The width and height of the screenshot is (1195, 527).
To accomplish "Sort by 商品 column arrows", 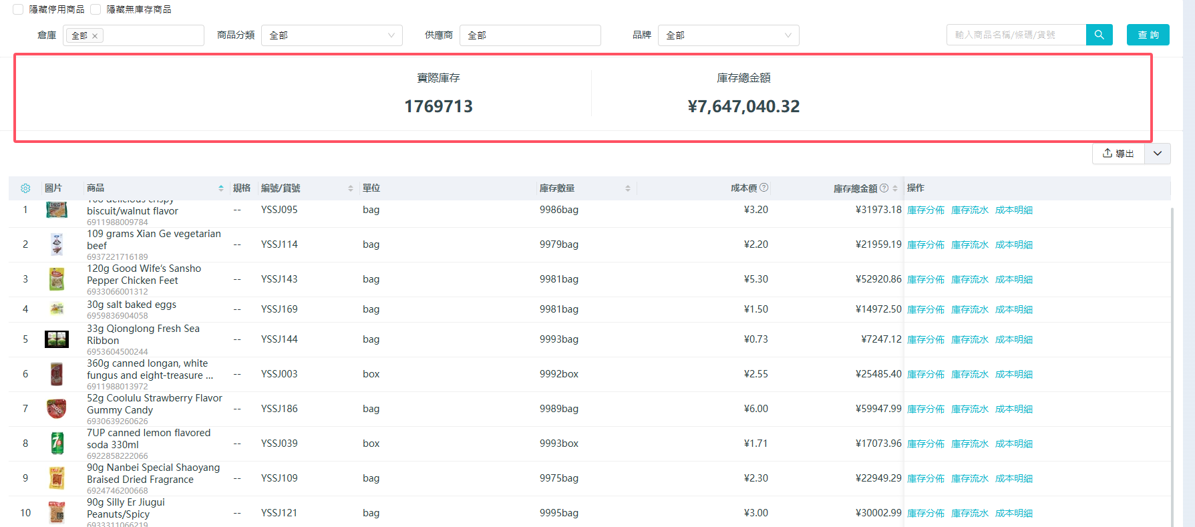I will coord(221,188).
